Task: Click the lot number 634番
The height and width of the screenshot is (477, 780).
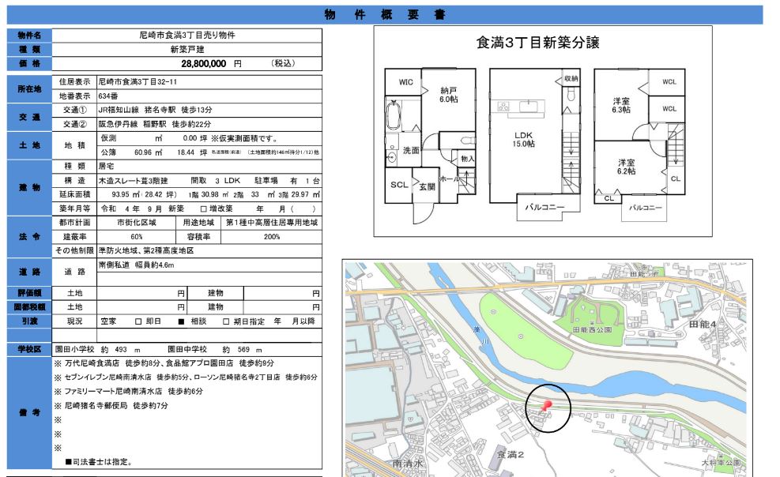Action: click(108, 96)
